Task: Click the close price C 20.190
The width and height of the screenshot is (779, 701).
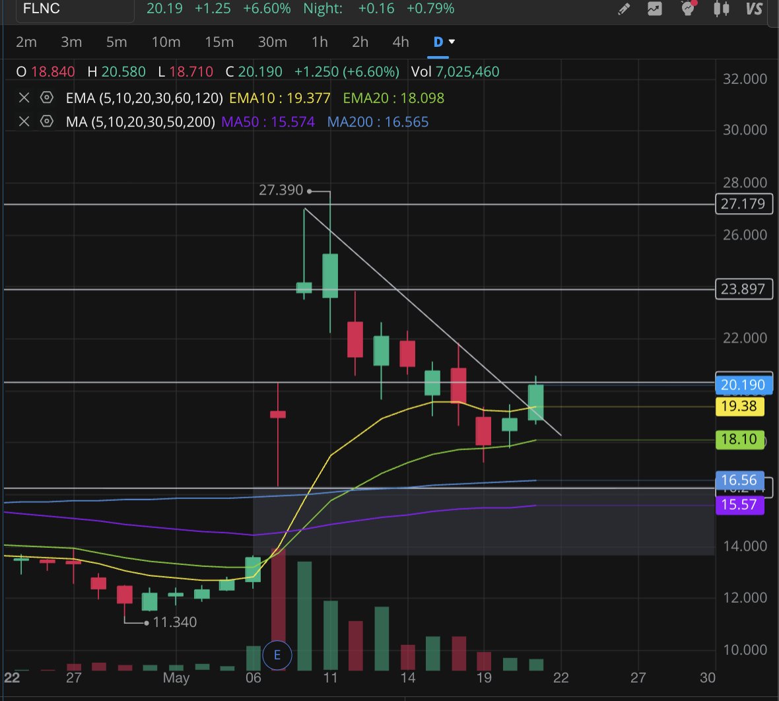Action: (254, 72)
